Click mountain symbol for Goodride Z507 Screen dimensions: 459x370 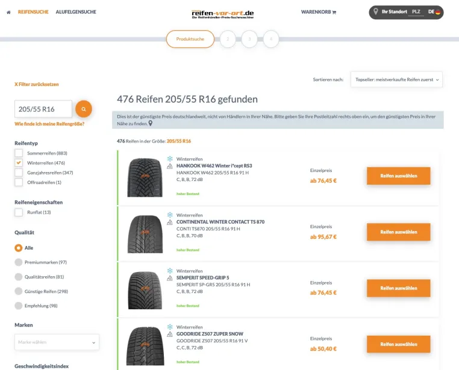(x=170, y=335)
